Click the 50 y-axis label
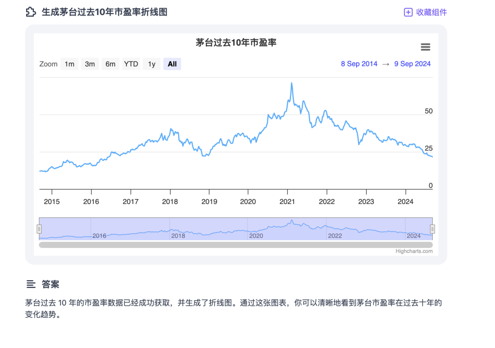 click(x=429, y=111)
